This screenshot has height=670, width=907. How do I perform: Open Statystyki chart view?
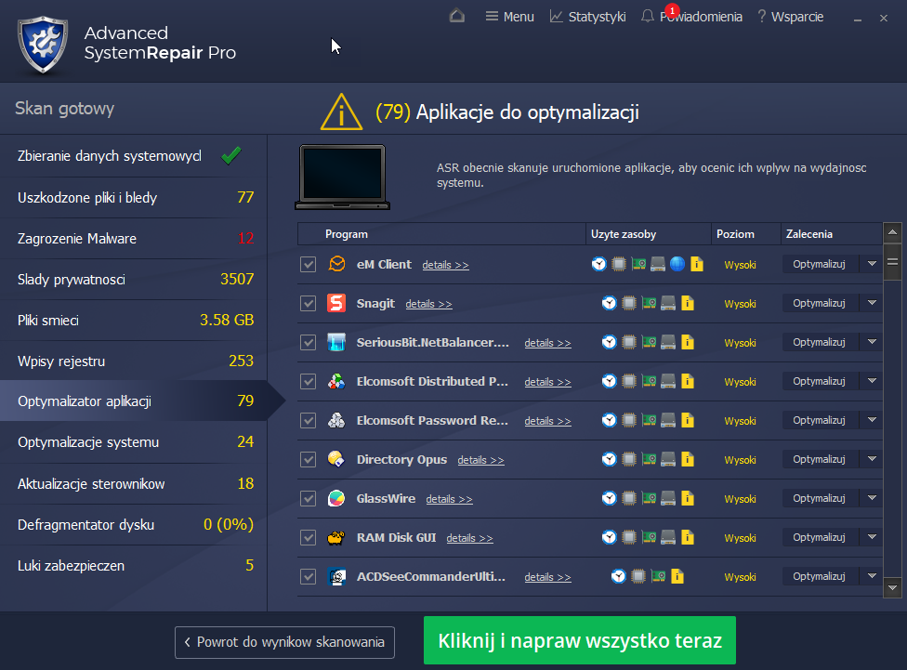pos(587,17)
